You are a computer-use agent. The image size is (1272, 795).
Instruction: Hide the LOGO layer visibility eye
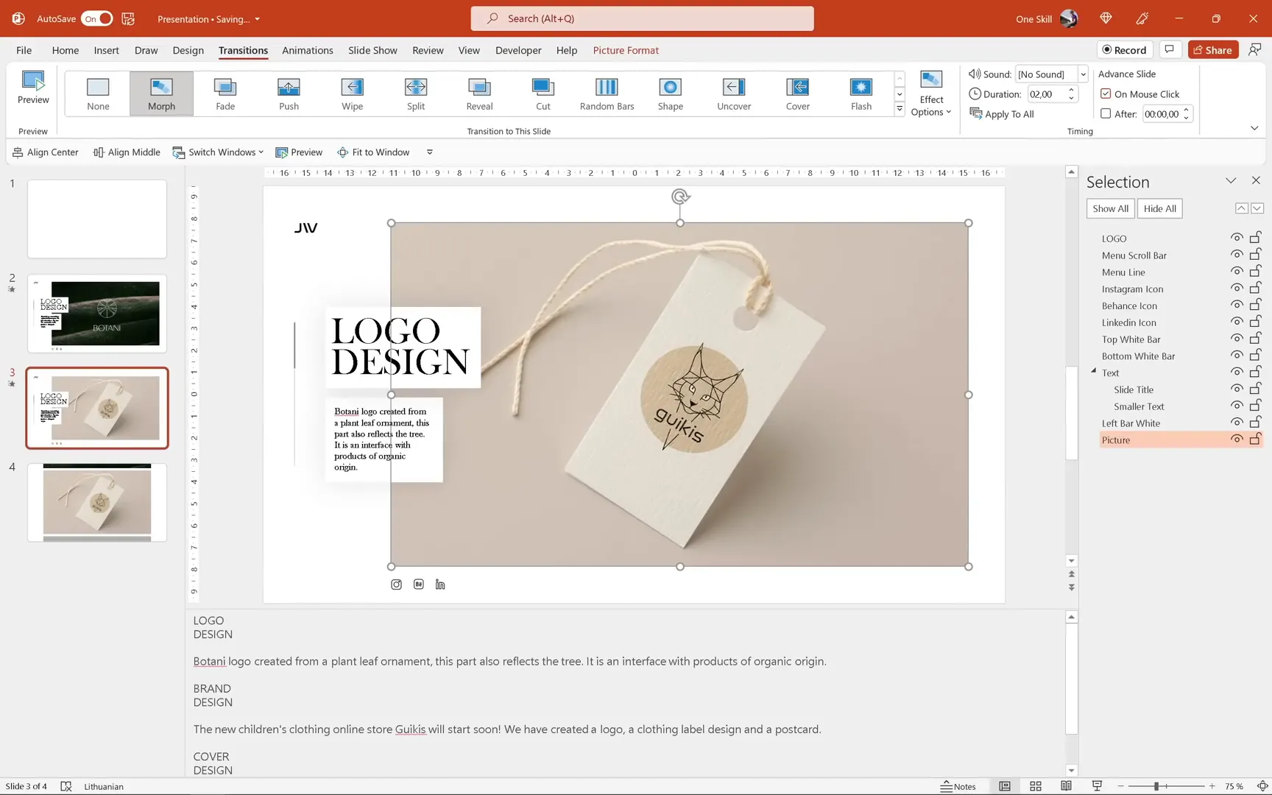pyautogui.click(x=1237, y=238)
